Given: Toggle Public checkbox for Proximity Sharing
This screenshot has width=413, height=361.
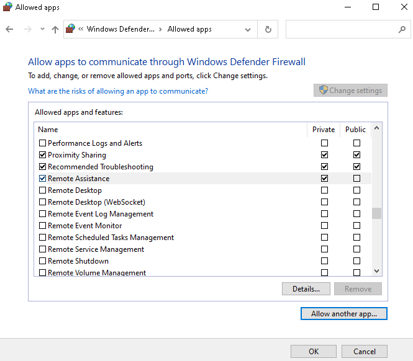Looking at the screenshot, I should pos(356,154).
